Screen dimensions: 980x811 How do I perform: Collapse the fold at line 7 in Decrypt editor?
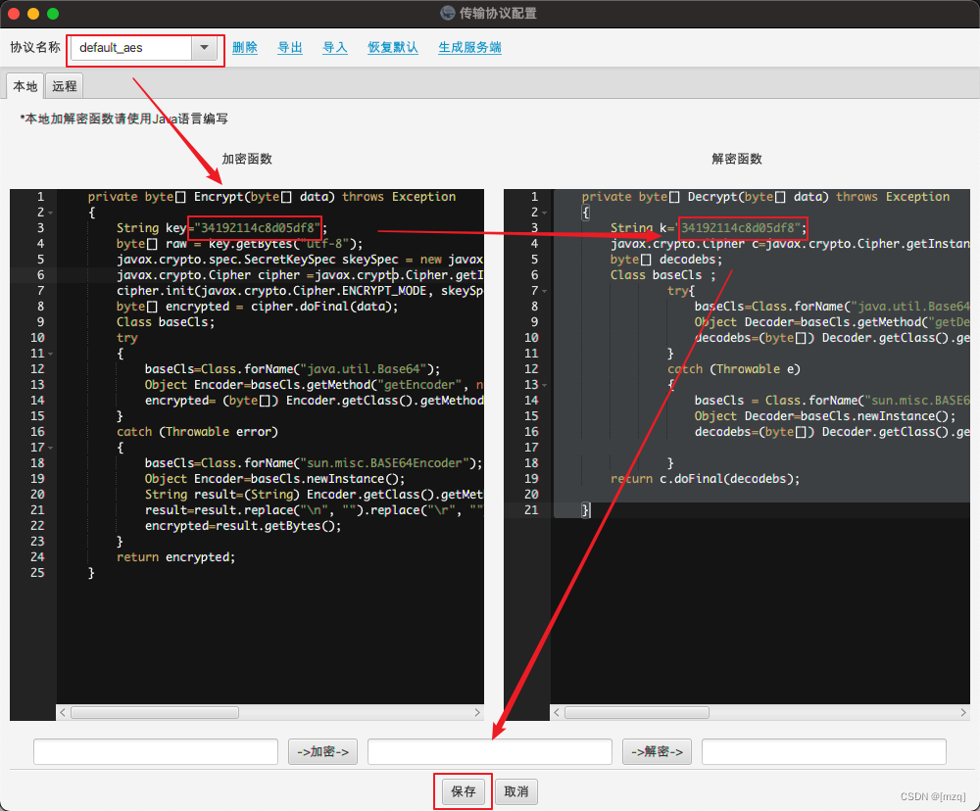[547, 290]
